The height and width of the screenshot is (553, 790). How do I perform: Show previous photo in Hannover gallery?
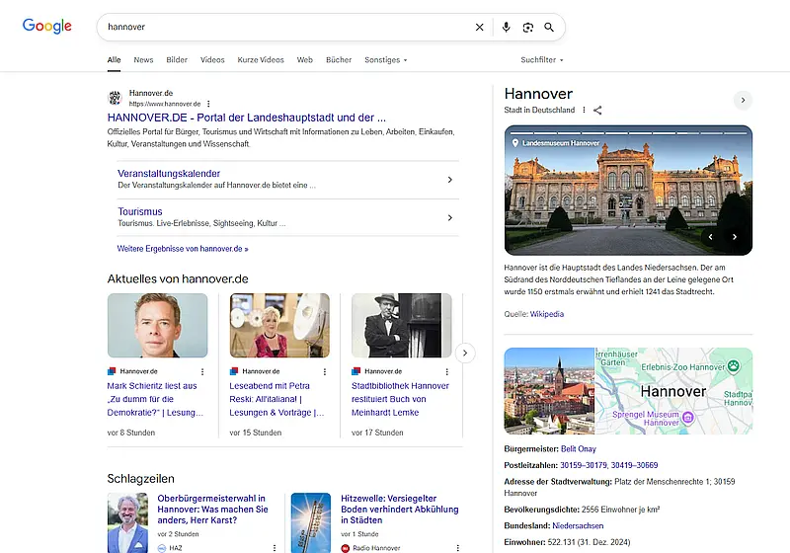pyautogui.click(x=711, y=237)
